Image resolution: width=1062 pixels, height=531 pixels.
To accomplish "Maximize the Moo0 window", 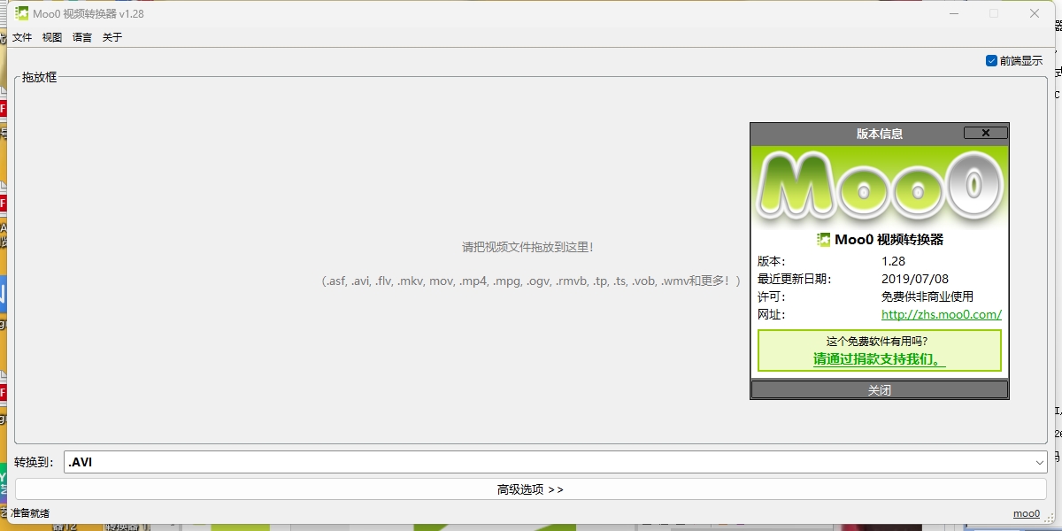I will tap(994, 13).
